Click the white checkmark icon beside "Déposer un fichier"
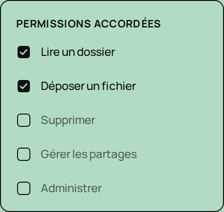 (x=24, y=86)
